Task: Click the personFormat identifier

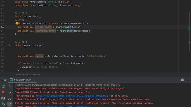Action: coord(43,27)
